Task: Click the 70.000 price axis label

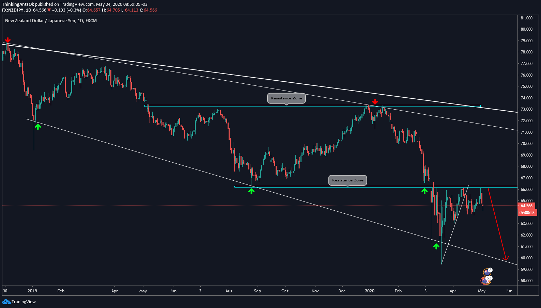Action: point(527,144)
